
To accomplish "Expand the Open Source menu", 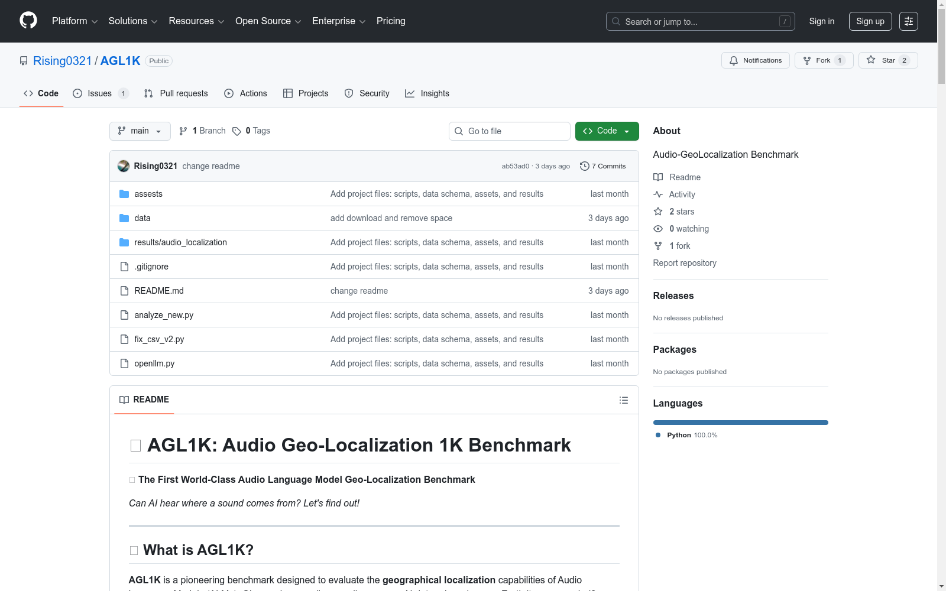I will [268, 21].
